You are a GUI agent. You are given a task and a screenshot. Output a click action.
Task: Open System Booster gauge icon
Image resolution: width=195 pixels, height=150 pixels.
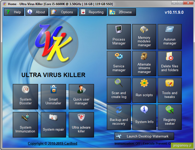pos(25,89)
